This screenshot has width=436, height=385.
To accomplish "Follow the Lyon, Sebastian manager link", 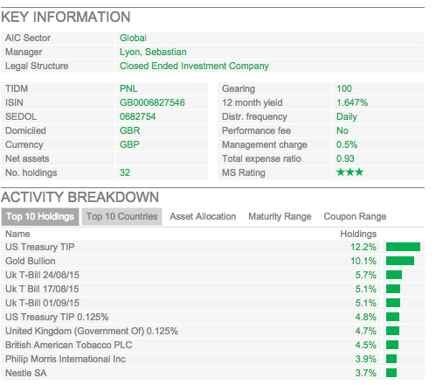I will click(153, 52).
